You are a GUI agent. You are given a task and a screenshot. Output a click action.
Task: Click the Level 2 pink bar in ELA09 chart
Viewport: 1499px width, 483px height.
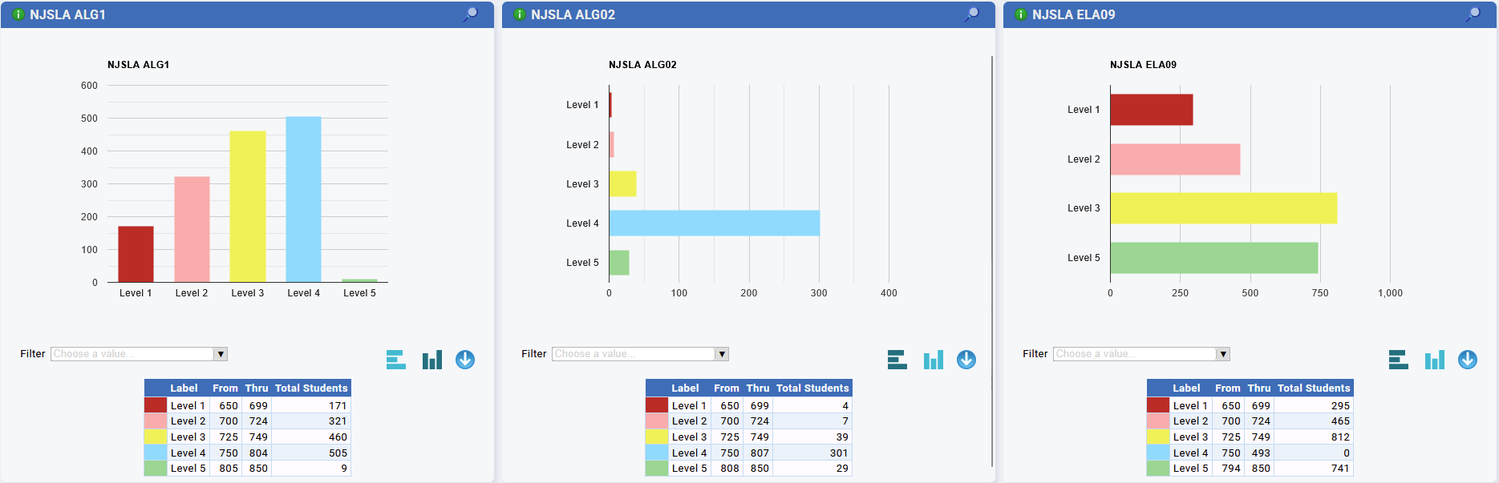click(x=1175, y=159)
